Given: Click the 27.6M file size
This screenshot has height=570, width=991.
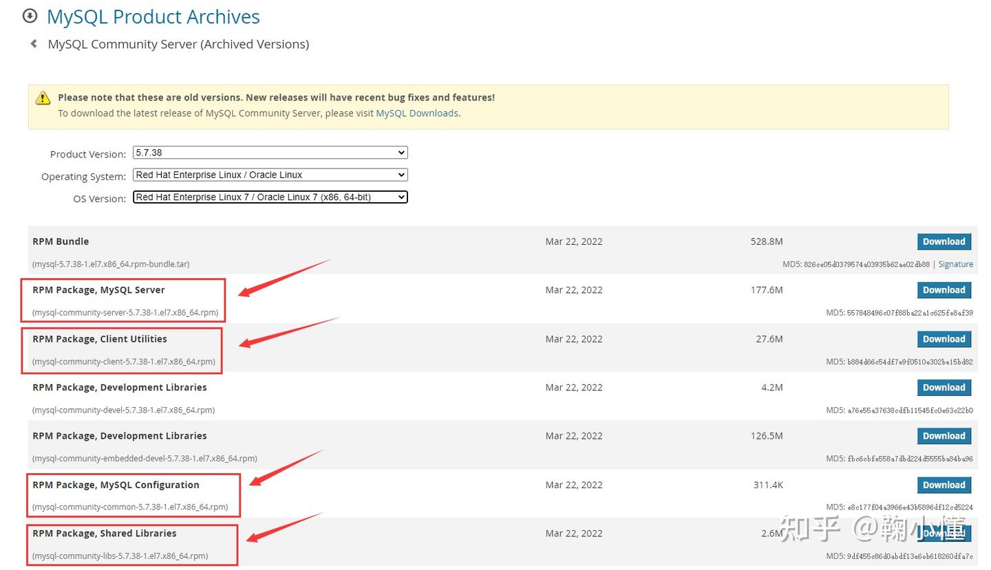Looking at the screenshot, I should pos(769,339).
